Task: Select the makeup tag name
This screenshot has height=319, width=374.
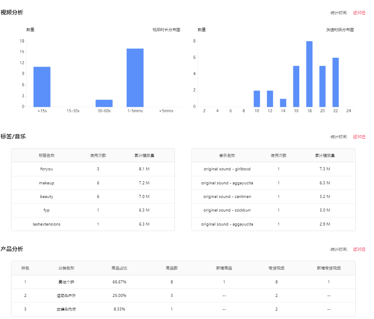Action: tap(47, 183)
